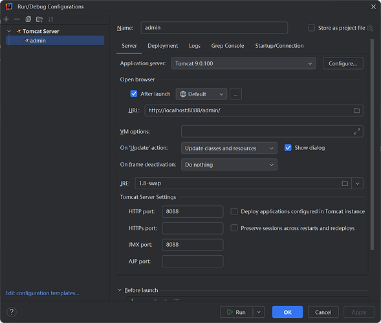The image size is (381, 323).
Task: Collapse the Before launch section
Action: point(120,290)
